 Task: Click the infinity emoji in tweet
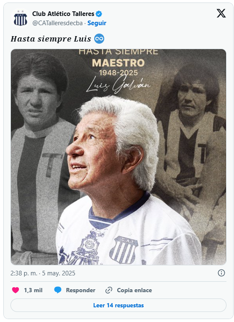tap(99, 39)
